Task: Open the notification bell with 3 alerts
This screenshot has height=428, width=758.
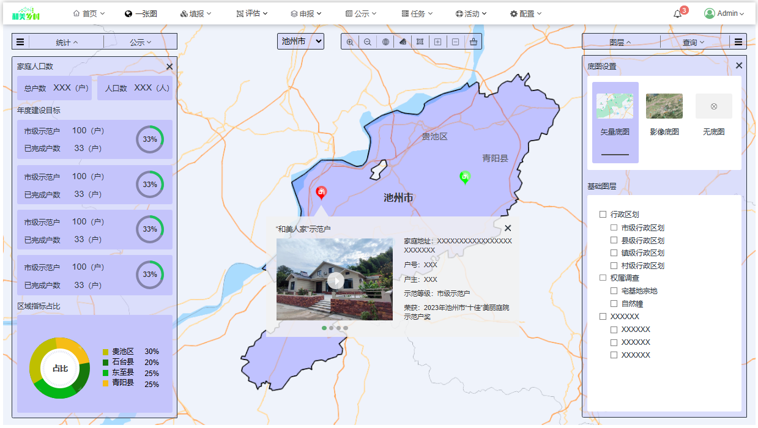Action: coord(678,13)
